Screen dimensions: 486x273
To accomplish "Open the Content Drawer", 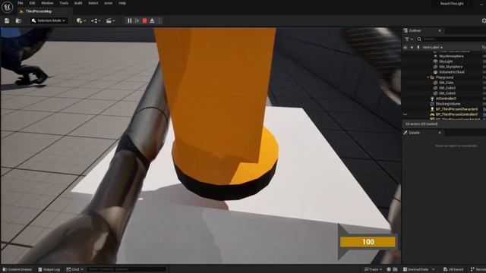I will point(17,269).
